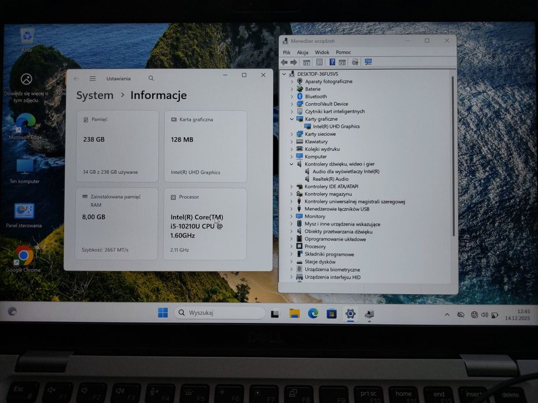The width and height of the screenshot is (538, 403).
Task: Expand the Procesory node
Action: 292,246
